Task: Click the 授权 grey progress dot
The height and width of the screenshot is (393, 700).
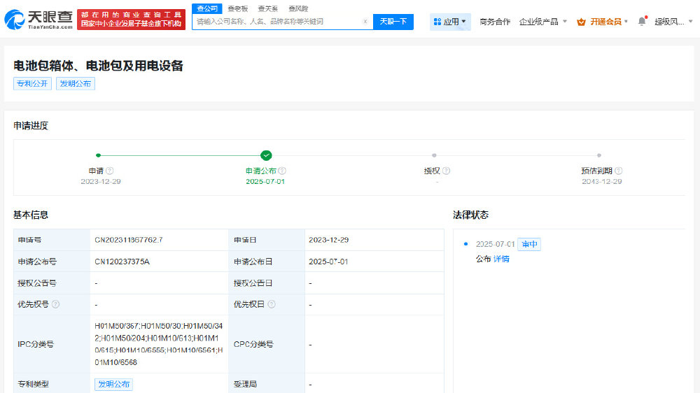Action: click(434, 155)
